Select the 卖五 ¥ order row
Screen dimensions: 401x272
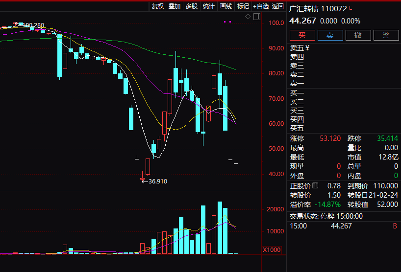click(x=344, y=48)
